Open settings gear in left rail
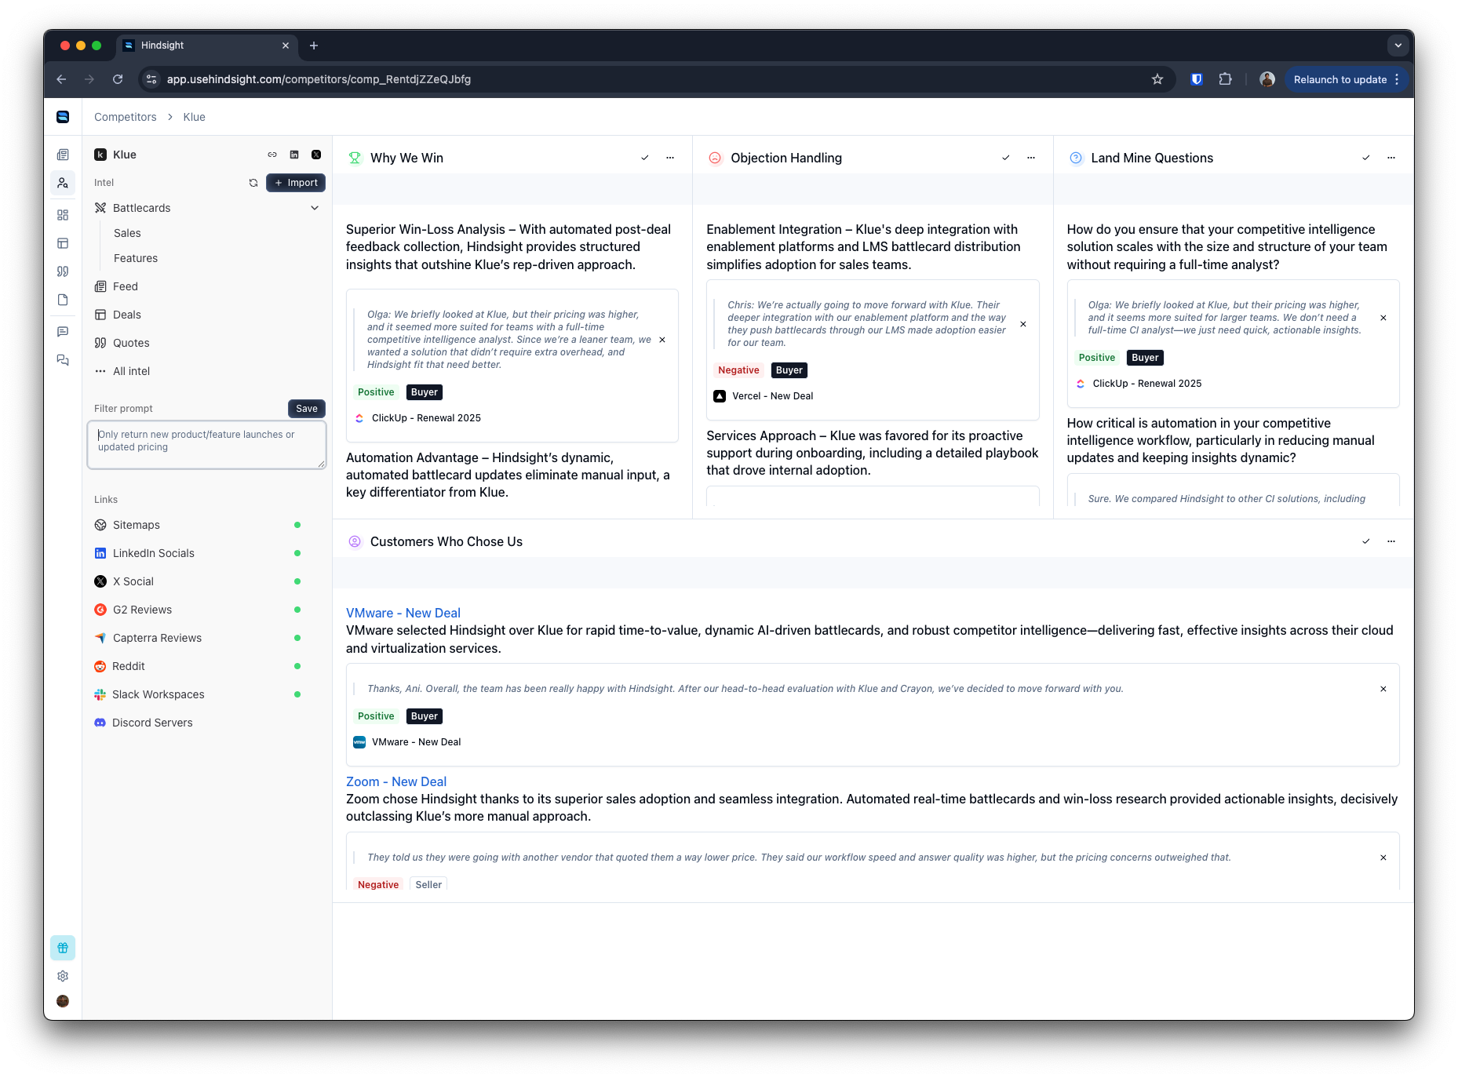The image size is (1458, 1078). pyautogui.click(x=63, y=976)
